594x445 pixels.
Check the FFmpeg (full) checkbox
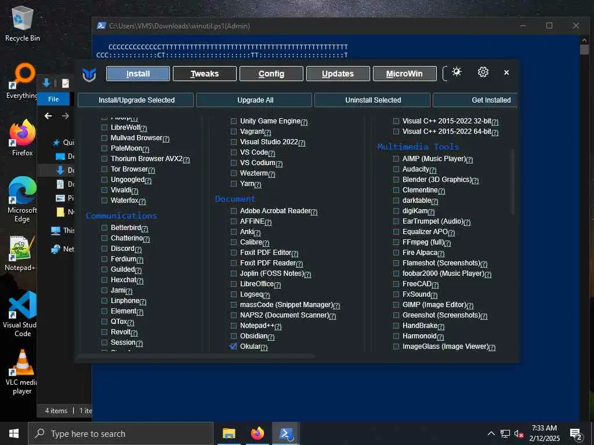396,242
